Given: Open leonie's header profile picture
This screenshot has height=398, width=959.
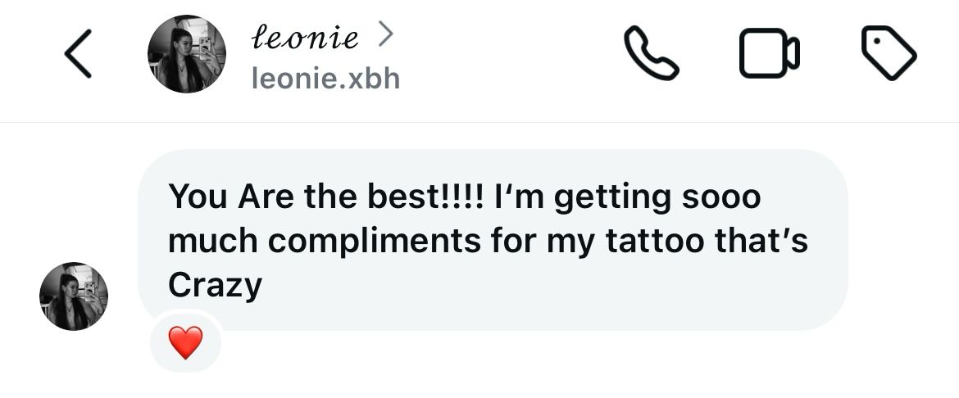Looking at the screenshot, I should coord(187,54).
